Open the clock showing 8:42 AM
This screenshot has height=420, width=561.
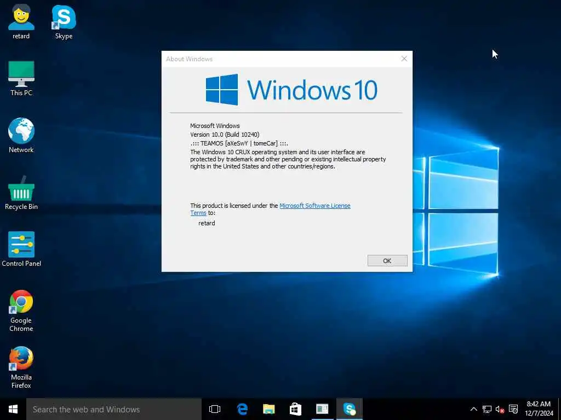[x=539, y=409]
